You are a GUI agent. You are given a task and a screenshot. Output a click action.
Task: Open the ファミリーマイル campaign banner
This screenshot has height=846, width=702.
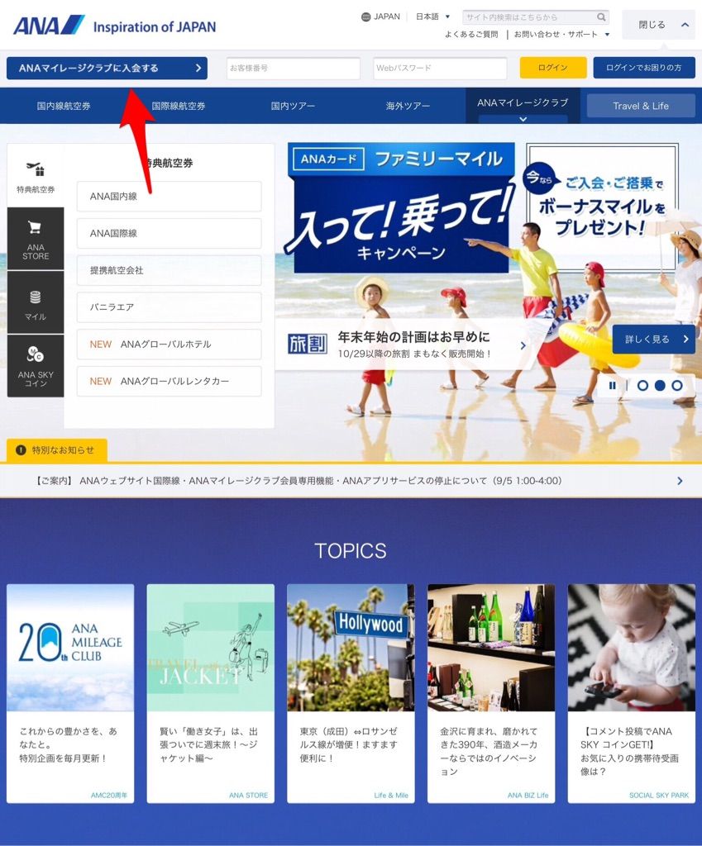(x=401, y=207)
